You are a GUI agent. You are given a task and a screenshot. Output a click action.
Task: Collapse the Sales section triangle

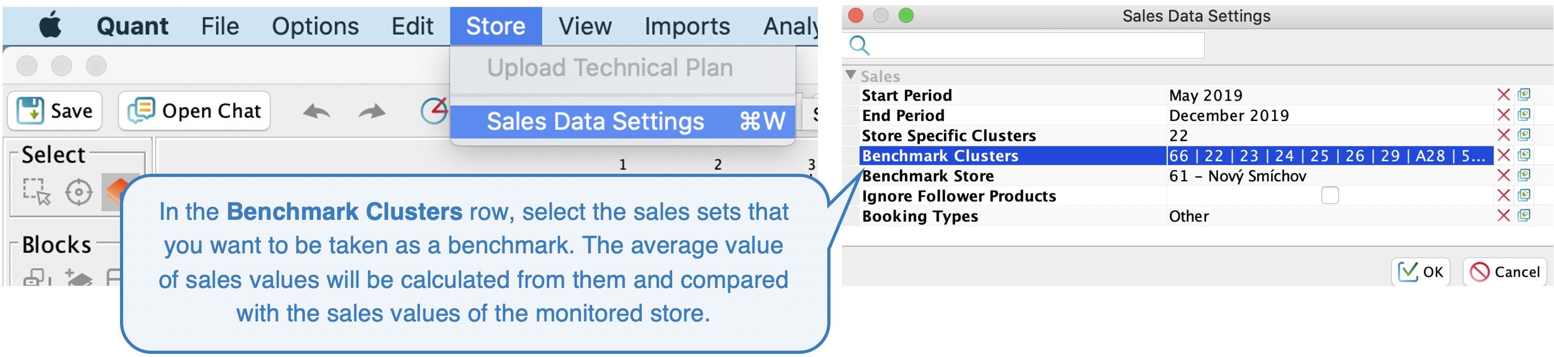point(850,75)
